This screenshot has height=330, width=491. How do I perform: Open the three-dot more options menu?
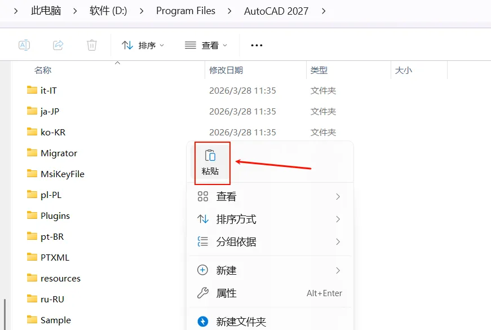click(x=256, y=46)
